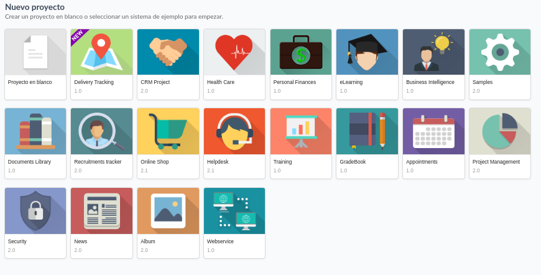Click the Samples gear icon
Image resolution: width=541 pixels, height=275 pixels.
pos(500,52)
